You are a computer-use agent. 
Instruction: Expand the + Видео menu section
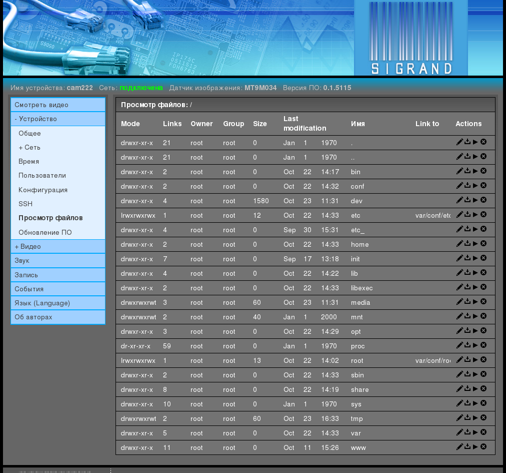pos(58,247)
